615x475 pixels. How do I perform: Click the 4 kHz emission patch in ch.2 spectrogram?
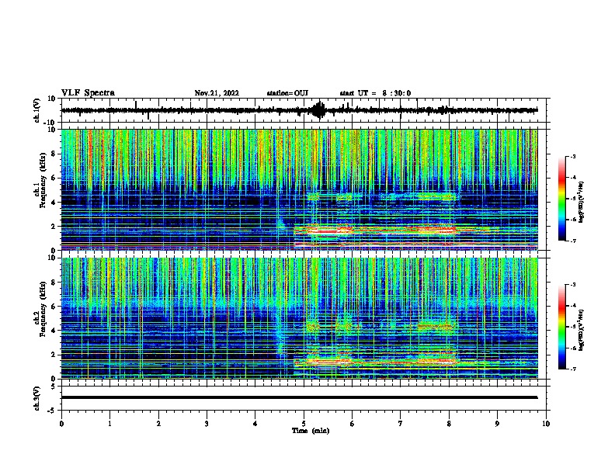point(437,326)
